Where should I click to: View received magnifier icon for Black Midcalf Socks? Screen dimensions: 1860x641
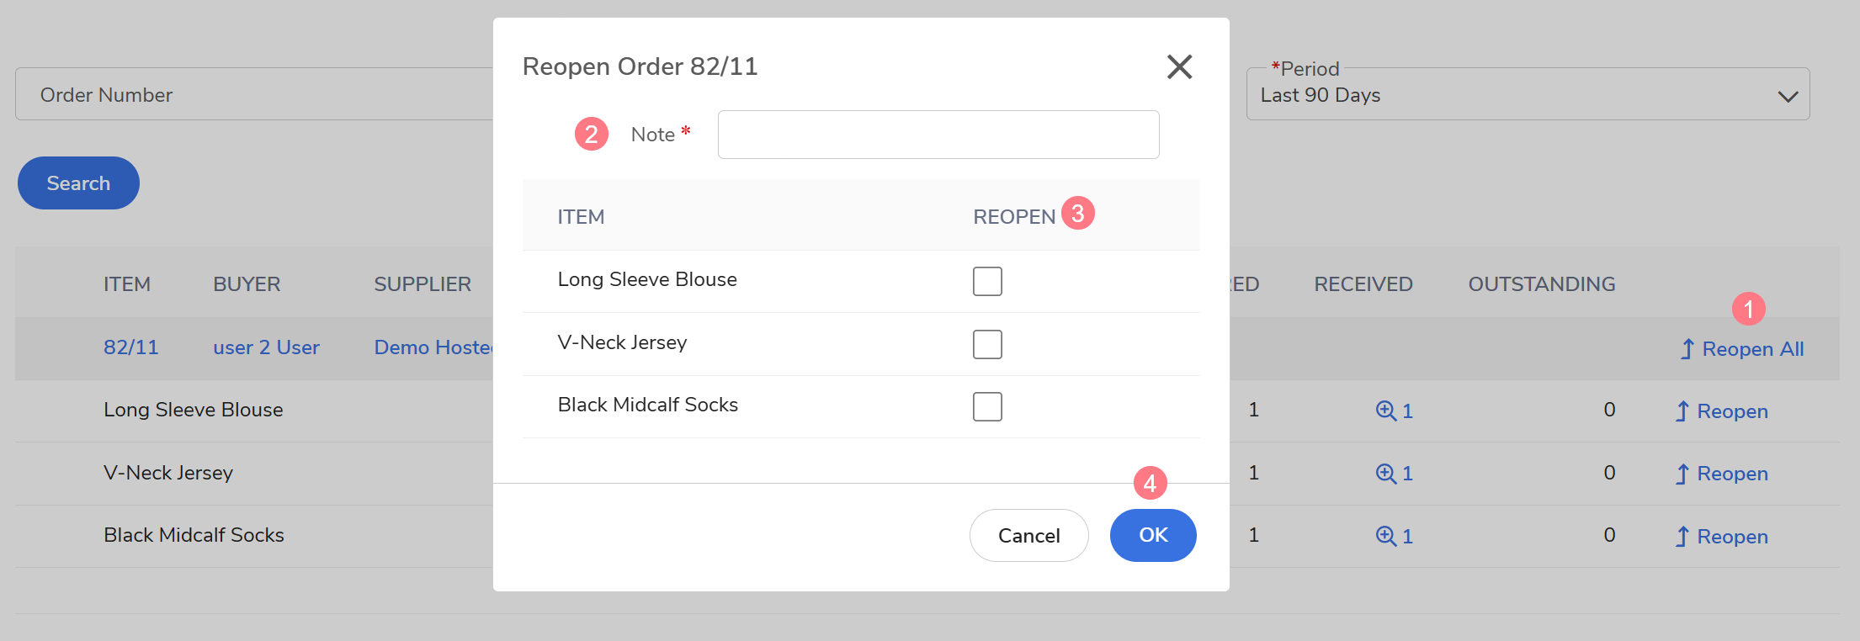(1385, 536)
